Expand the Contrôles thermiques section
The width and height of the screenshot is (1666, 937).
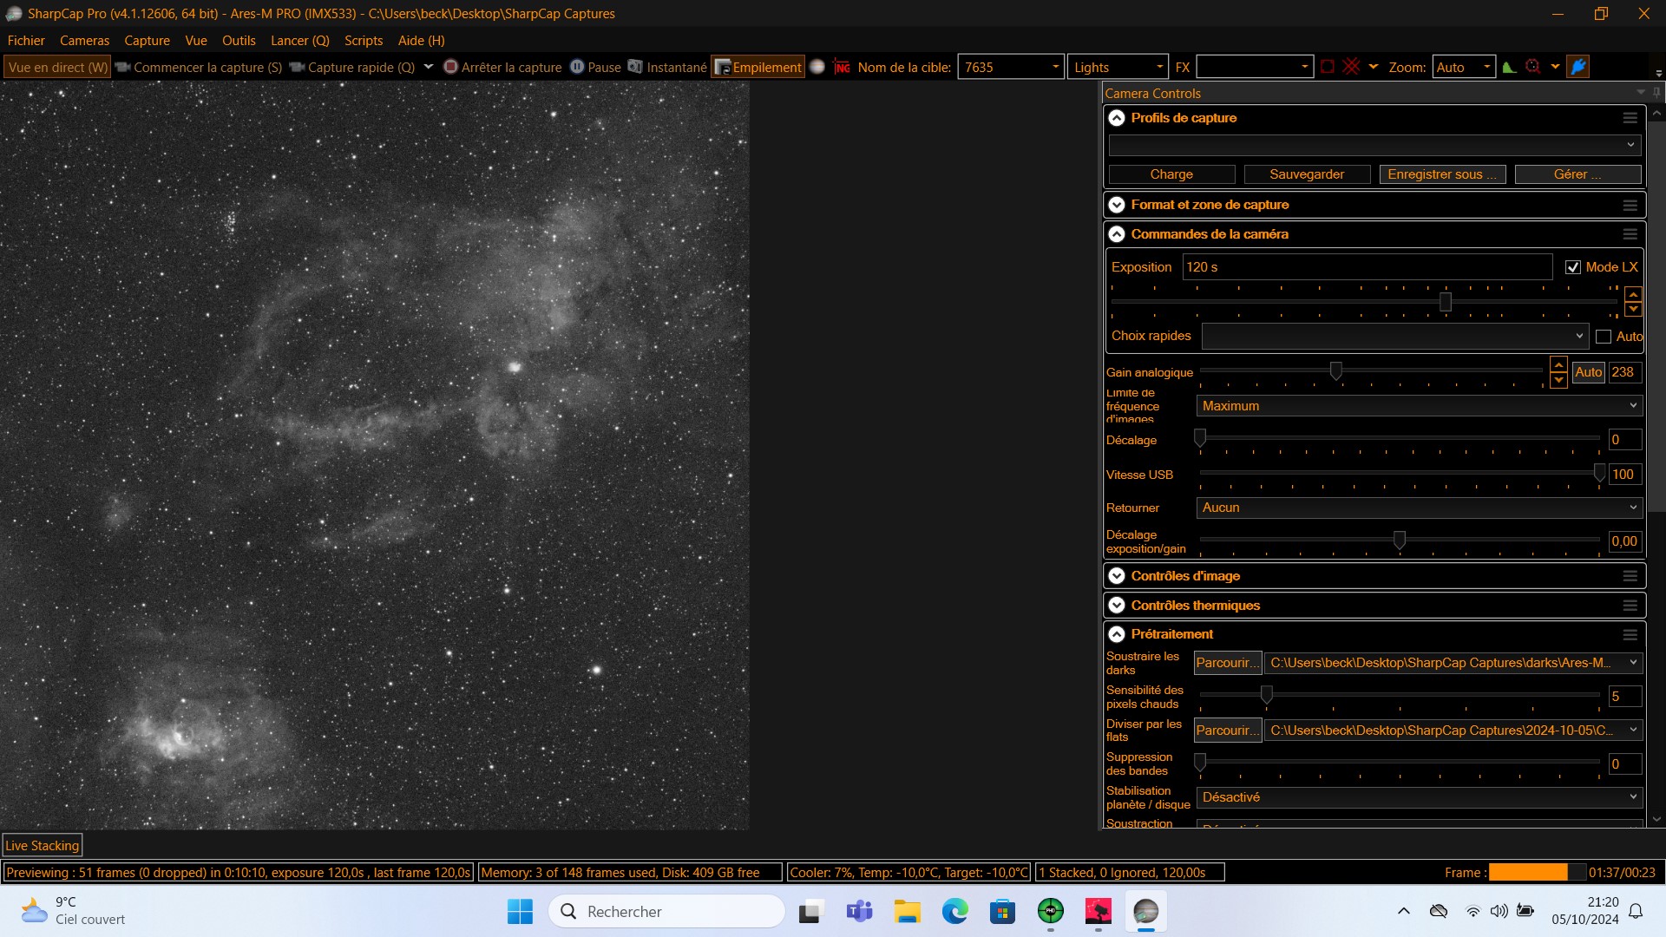click(1117, 606)
